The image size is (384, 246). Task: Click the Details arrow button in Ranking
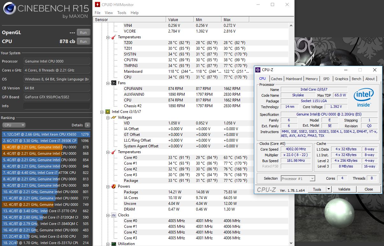[x=87, y=125]
